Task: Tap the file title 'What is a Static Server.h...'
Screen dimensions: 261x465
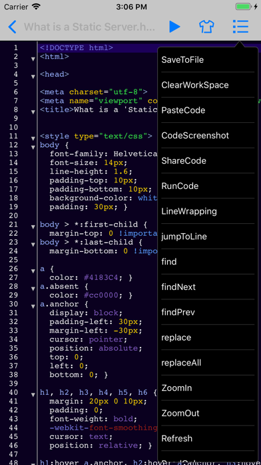Action: click(x=89, y=27)
